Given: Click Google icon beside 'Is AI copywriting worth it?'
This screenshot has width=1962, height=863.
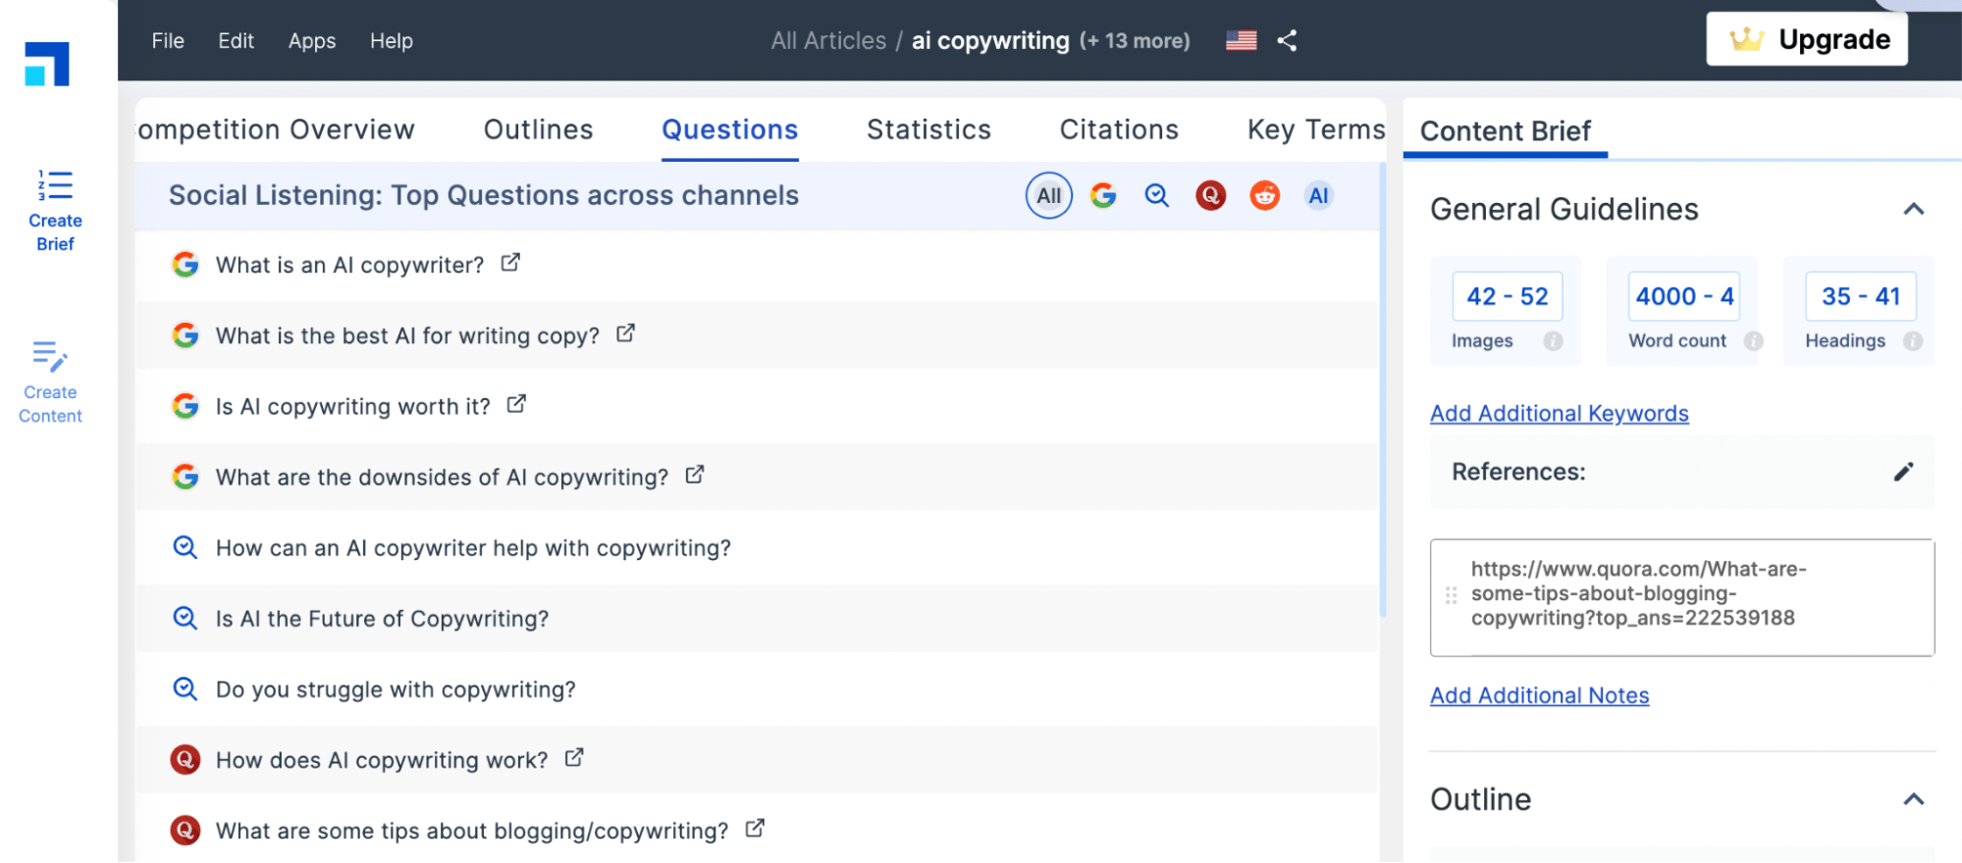Looking at the screenshot, I should click(x=186, y=405).
